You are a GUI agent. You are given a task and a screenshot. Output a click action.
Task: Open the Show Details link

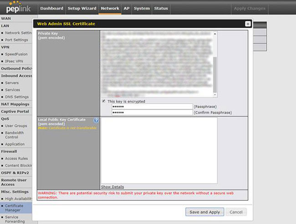click(x=112, y=187)
